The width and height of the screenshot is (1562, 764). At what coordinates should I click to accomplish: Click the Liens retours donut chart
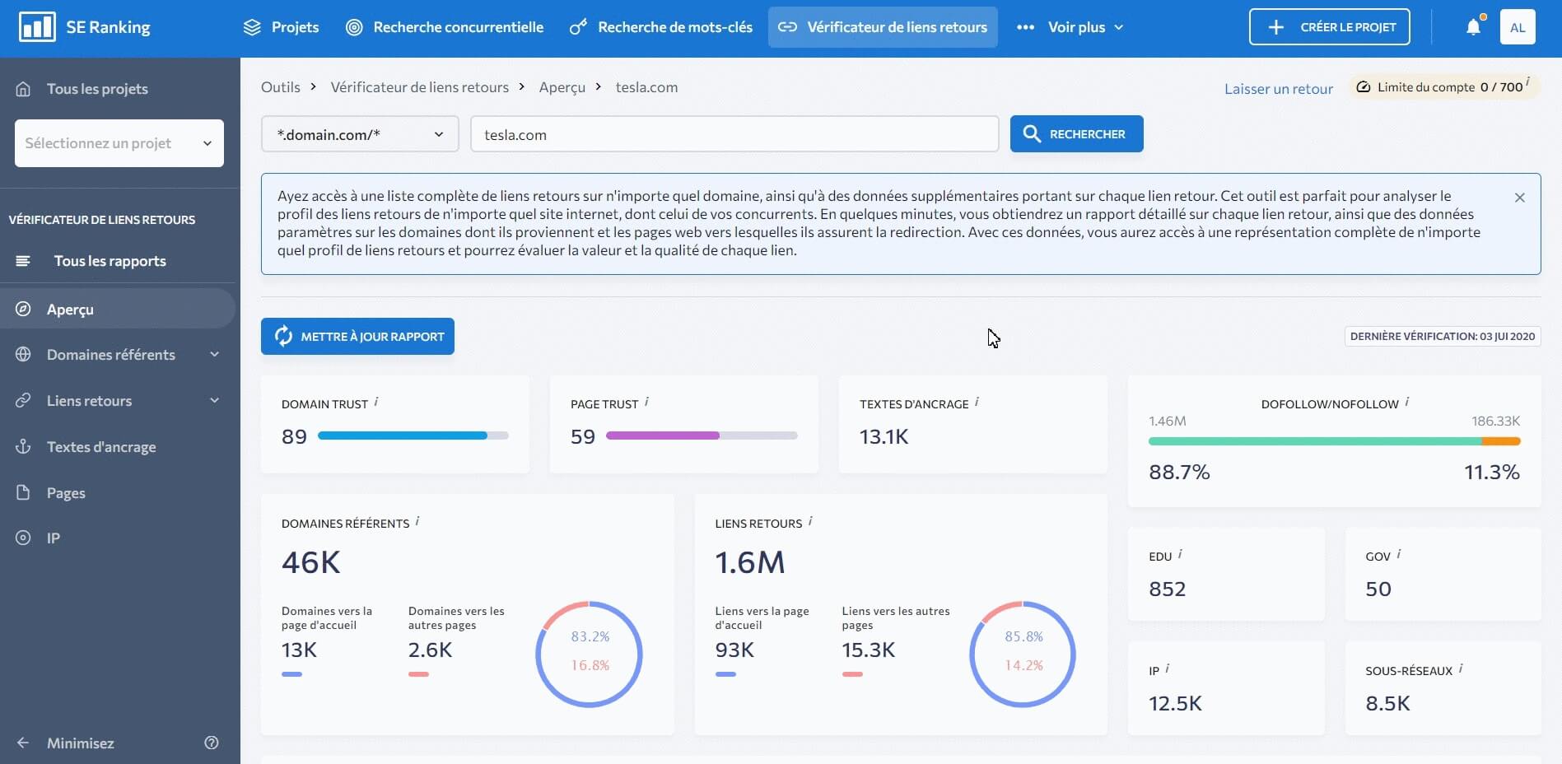pyautogui.click(x=1023, y=654)
